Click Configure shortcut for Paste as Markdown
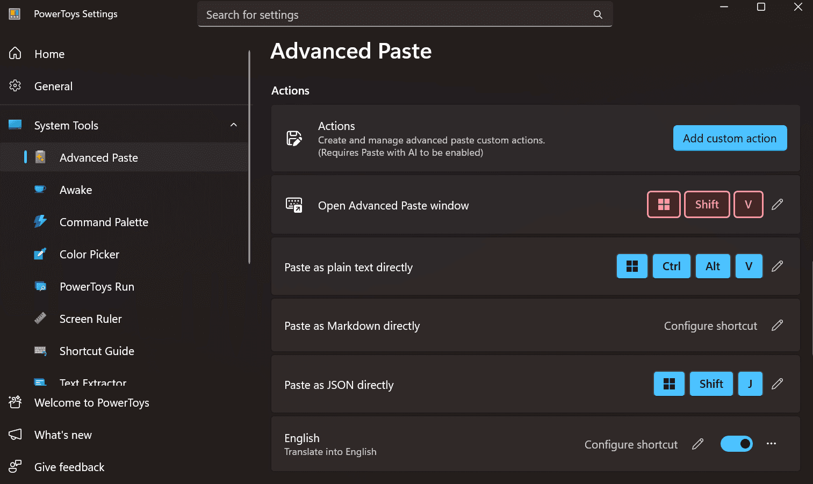 (710, 326)
